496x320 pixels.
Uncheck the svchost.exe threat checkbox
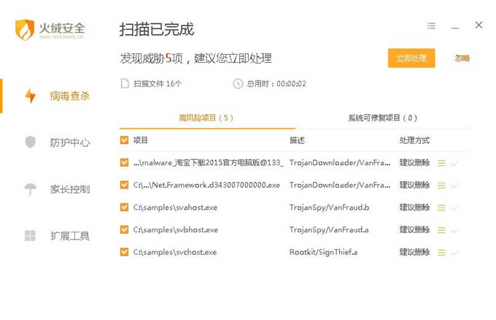(124, 252)
